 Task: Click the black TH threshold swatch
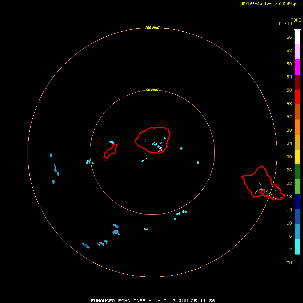click(297, 262)
